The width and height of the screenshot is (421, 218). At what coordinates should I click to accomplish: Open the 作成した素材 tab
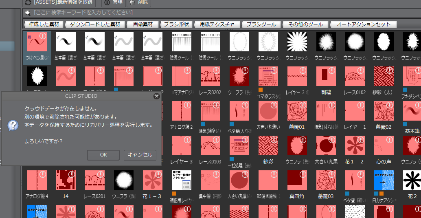pos(44,24)
